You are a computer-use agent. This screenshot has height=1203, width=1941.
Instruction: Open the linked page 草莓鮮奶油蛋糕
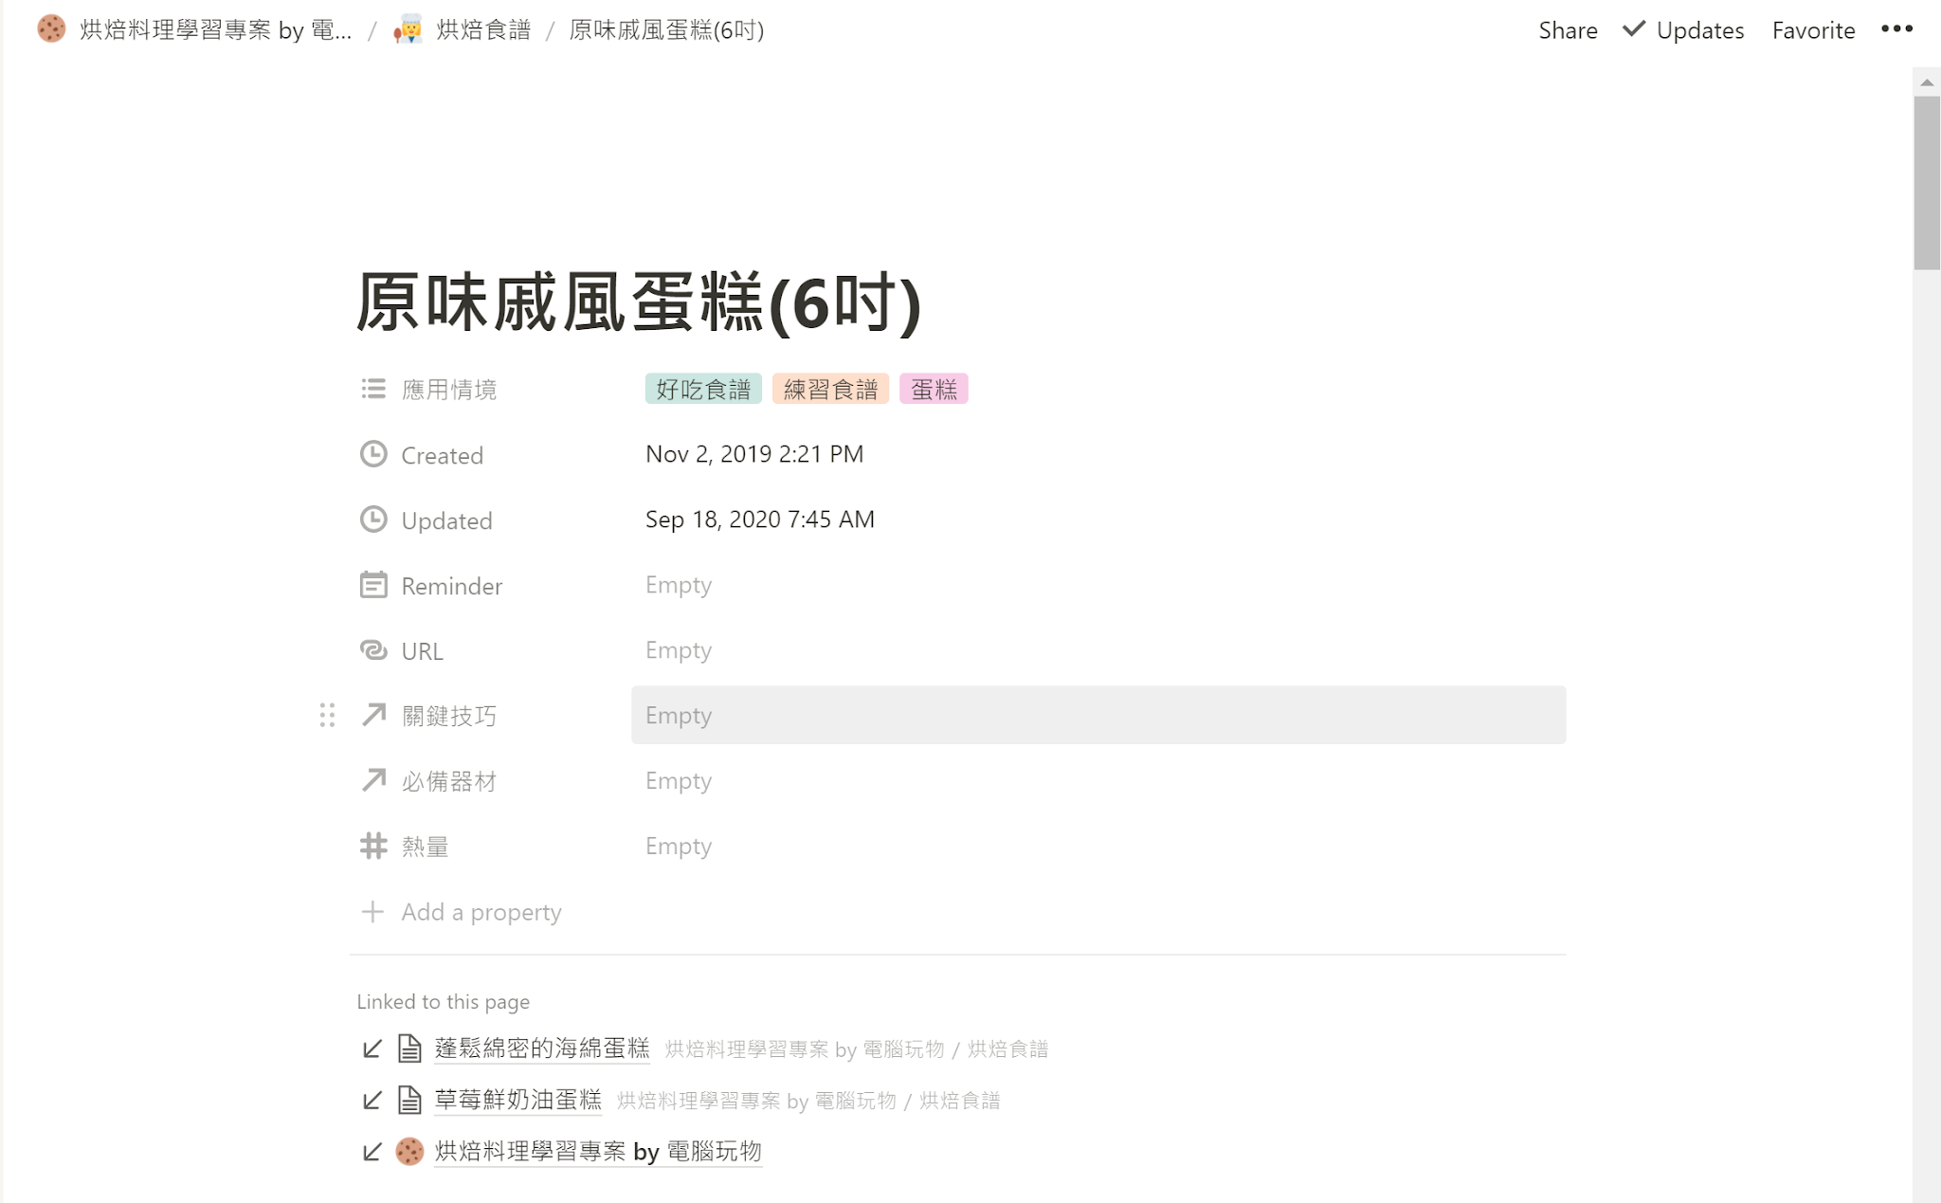coord(517,1100)
